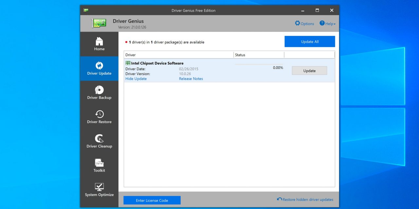Click the download progress bar at 0.00%
The image size is (419, 209).
point(259,64)
